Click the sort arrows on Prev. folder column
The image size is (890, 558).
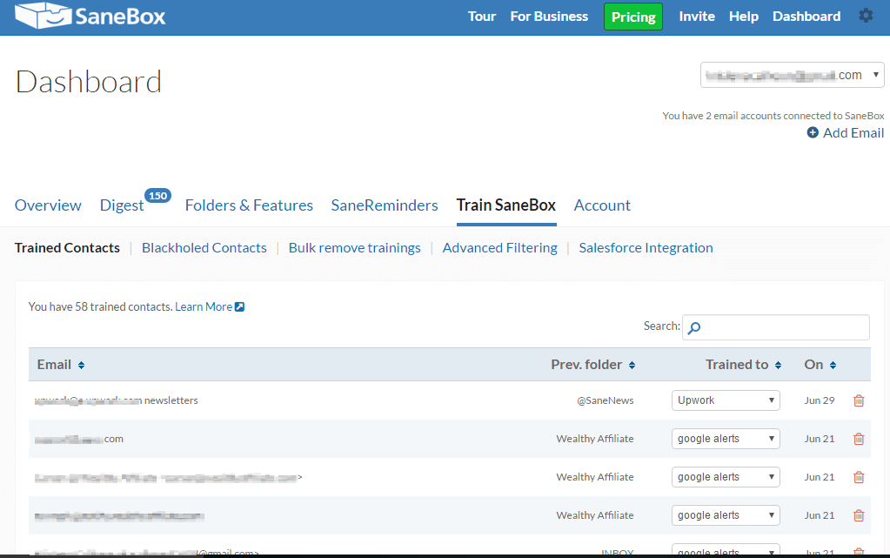tap(631, 365)
